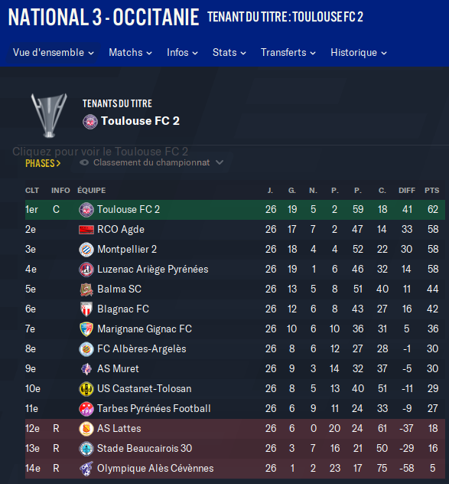Click the Marignane Gignac FC shield badge

86,329
